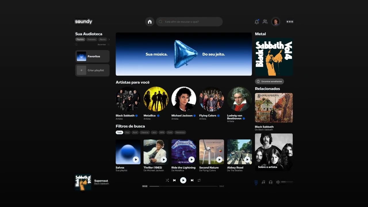The height and width of the screenshot is (207, 368).
Task: Switch to Podcasts library tab
Action: pos(91,39)
